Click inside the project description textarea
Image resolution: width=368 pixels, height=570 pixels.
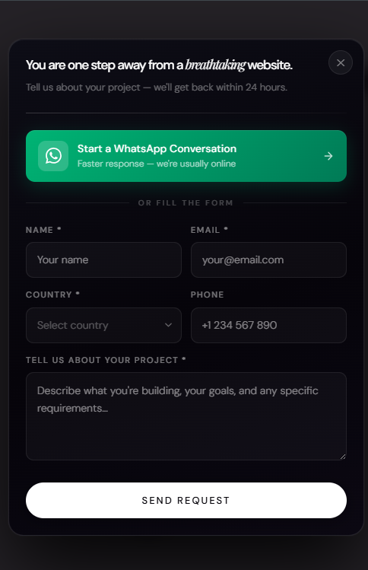[186, 416]
